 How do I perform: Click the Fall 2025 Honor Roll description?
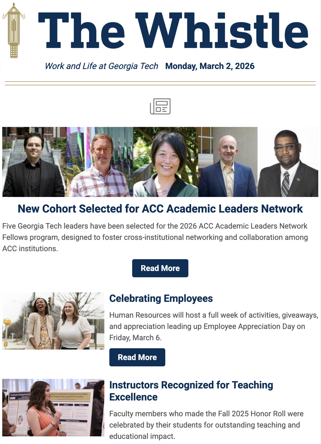tap(206, 425)
